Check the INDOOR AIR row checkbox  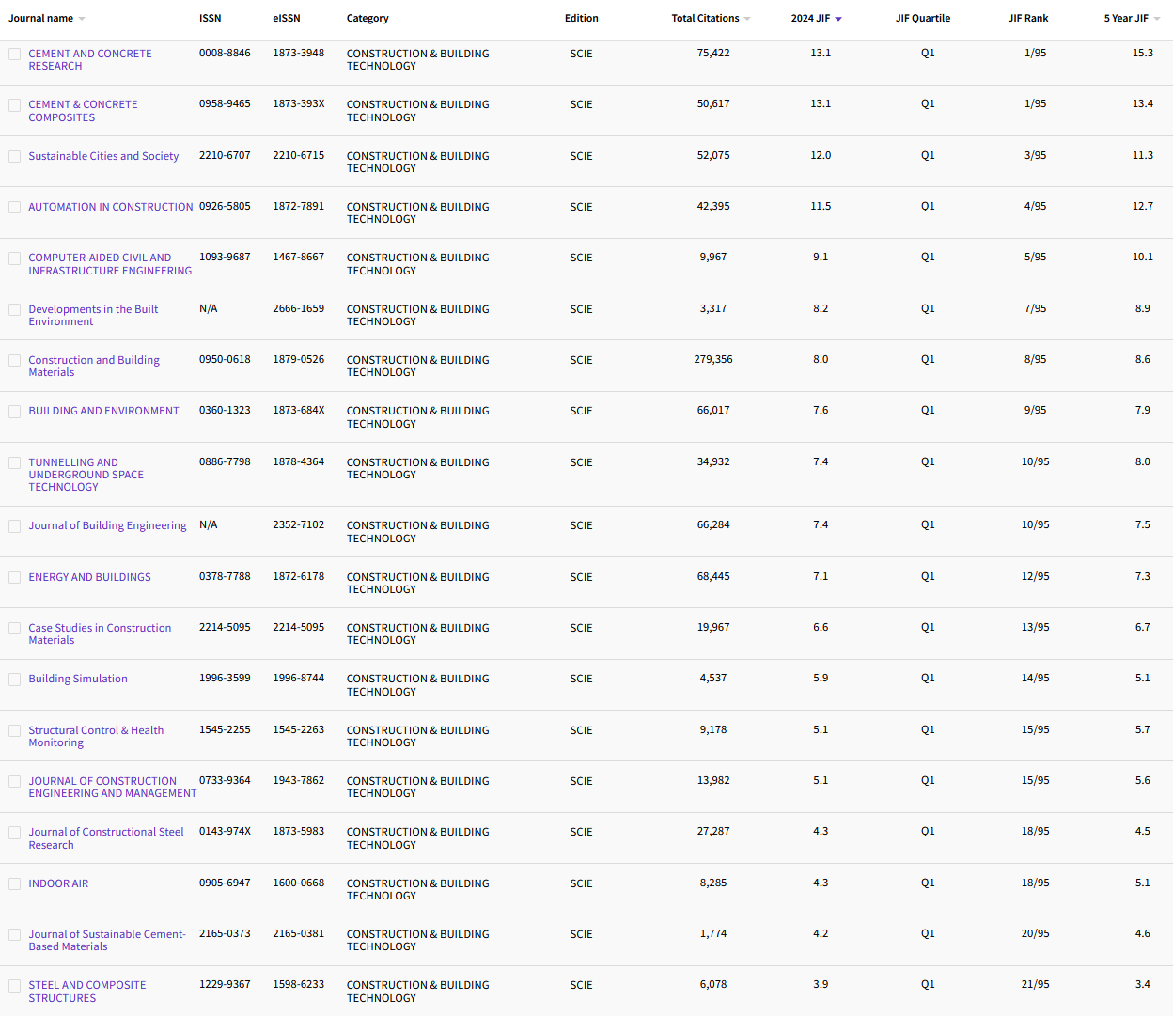tap(14, 883)
